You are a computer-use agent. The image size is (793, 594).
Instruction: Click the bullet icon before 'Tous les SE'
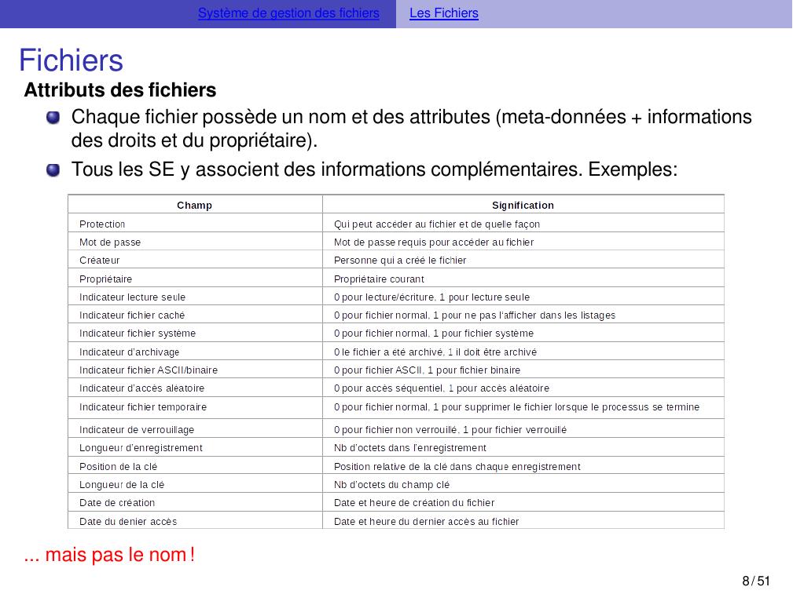tap(53, 169)
